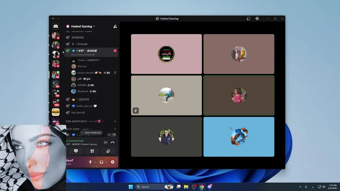The height and width of the screenshot is (191, 340).
Task: Go back with the title bar arrow
Action: click(53, 19)
